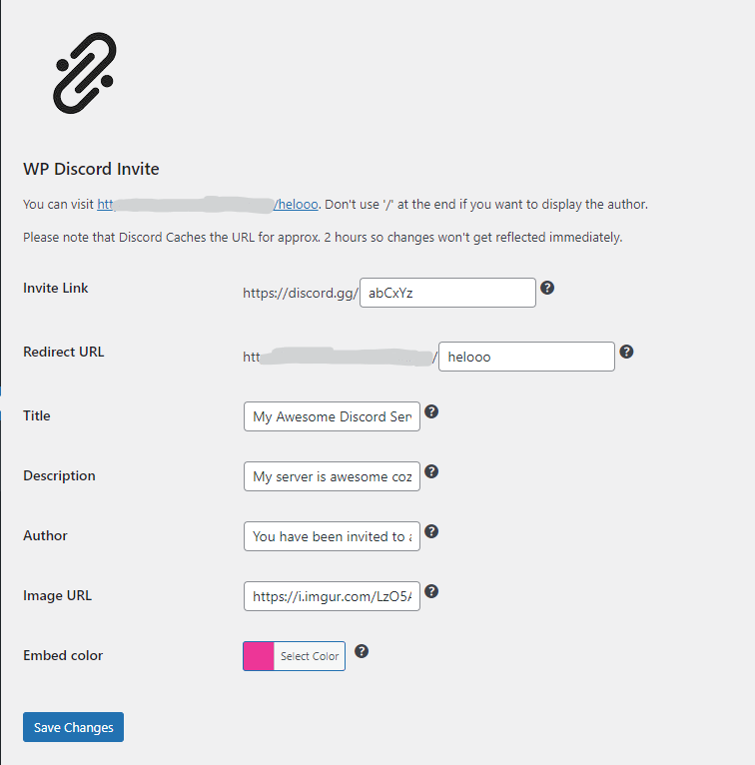The image size is (755, 765).
Task: Click the Title field help icon
Action: 431,411
